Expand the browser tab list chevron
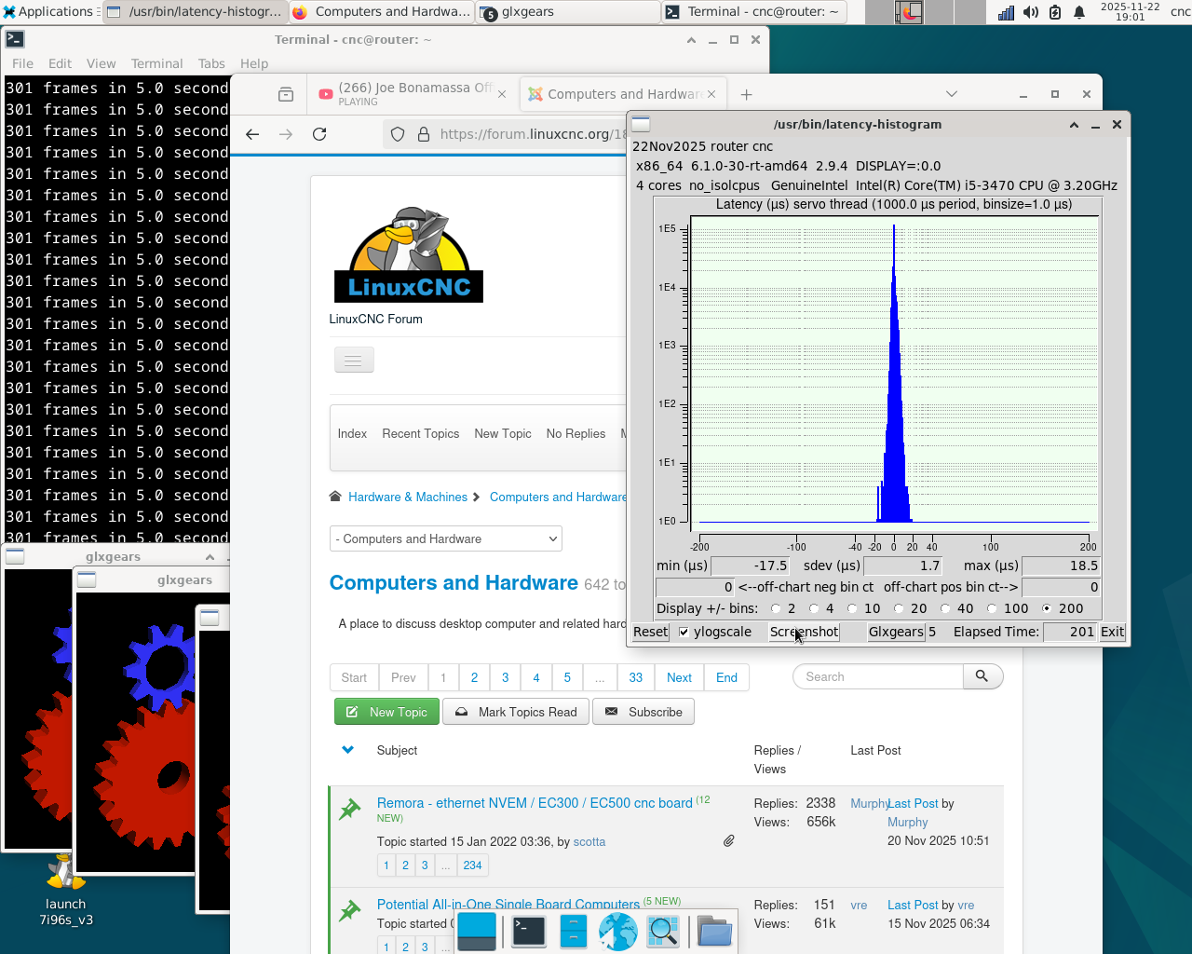This screenshot has height=954, width=1192. [951, 94]
